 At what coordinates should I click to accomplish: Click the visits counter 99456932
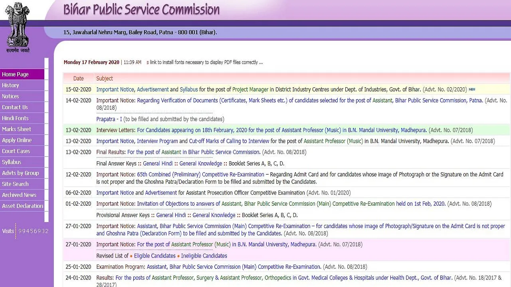34,231
